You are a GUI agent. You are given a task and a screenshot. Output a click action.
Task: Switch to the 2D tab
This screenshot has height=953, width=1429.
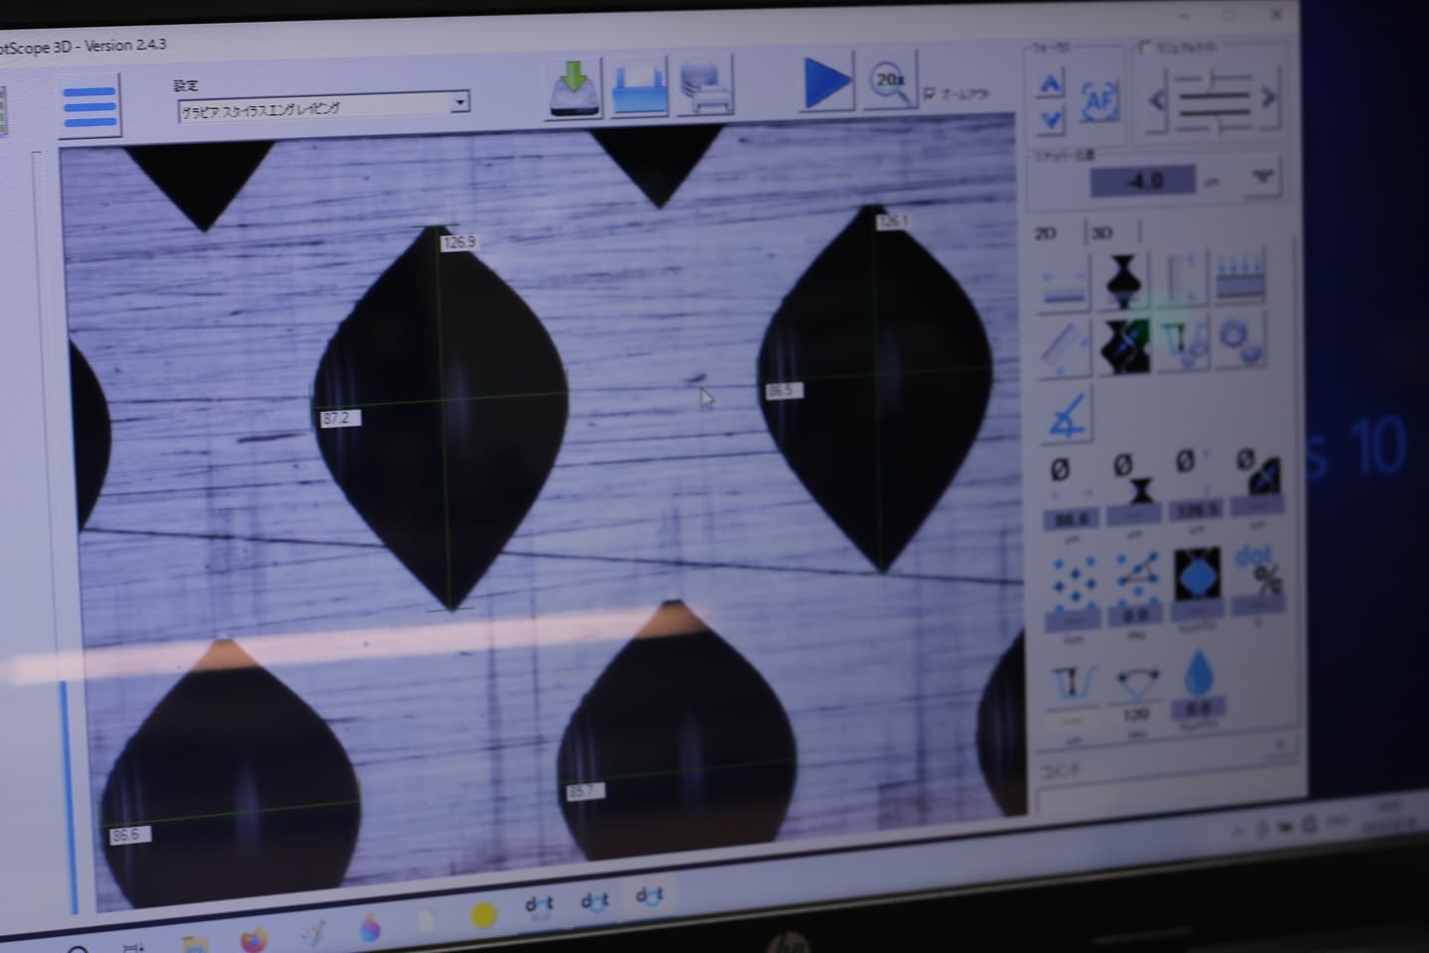1045,233
